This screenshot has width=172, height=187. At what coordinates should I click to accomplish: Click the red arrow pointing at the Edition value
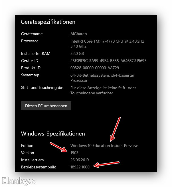pos(116,129)
